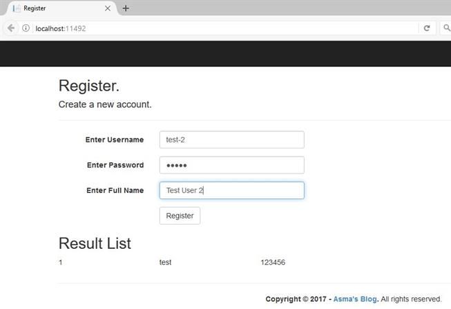Reload the page with the refresh icon
451x309 pixels.
427,28
